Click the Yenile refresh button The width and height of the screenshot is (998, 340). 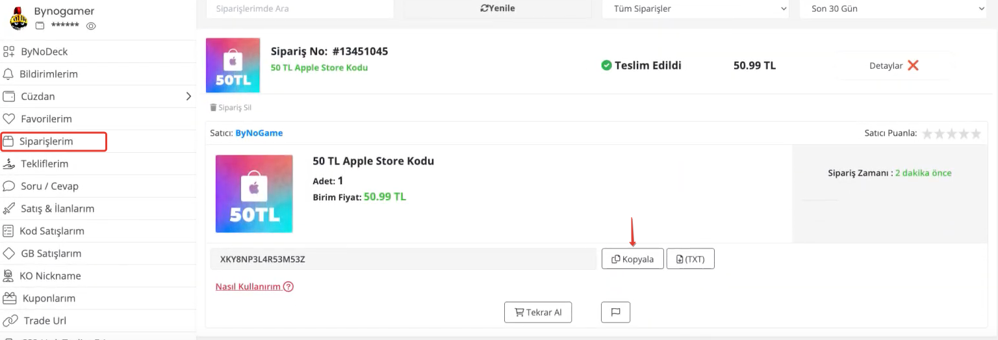[498, 8]
